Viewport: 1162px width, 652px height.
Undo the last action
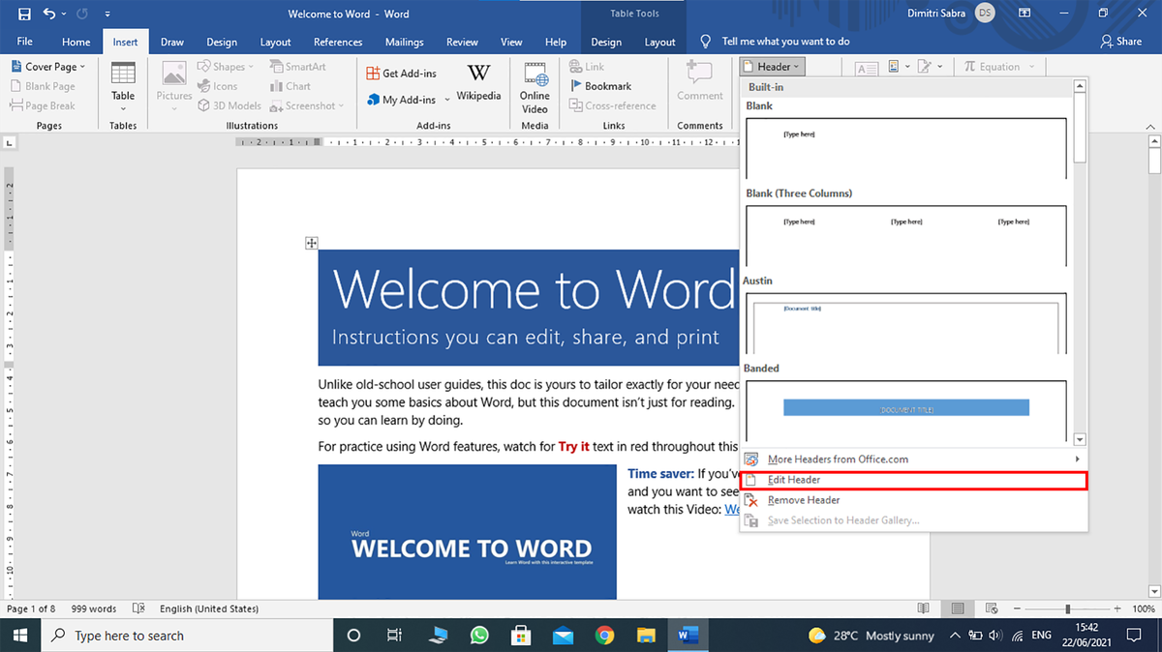pyautogui.click(x=48, y=15)
